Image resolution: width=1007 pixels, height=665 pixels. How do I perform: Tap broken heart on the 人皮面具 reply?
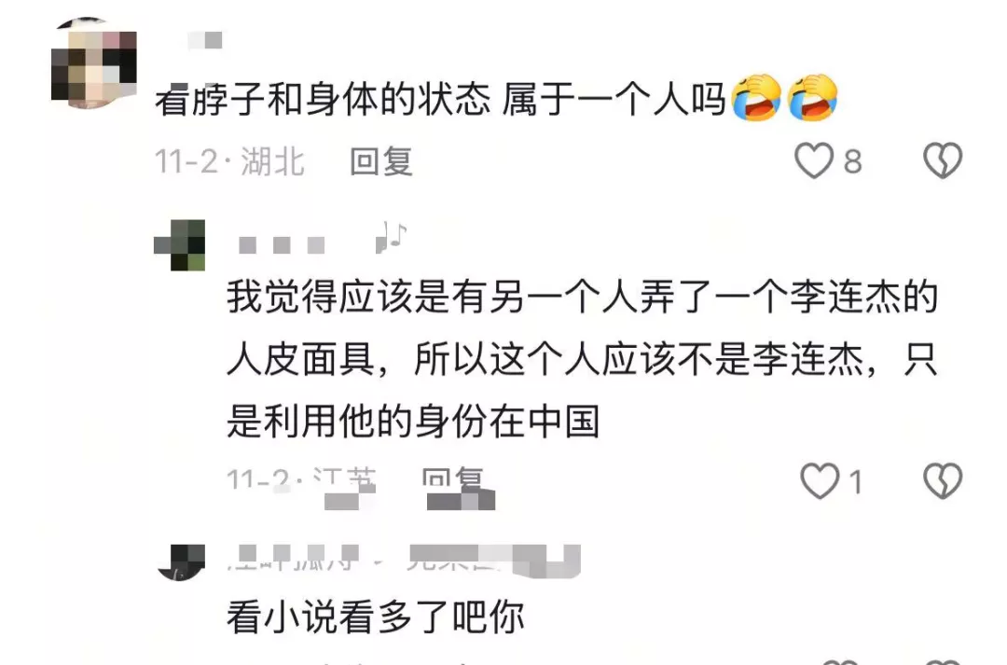click(x=942, y=481)
